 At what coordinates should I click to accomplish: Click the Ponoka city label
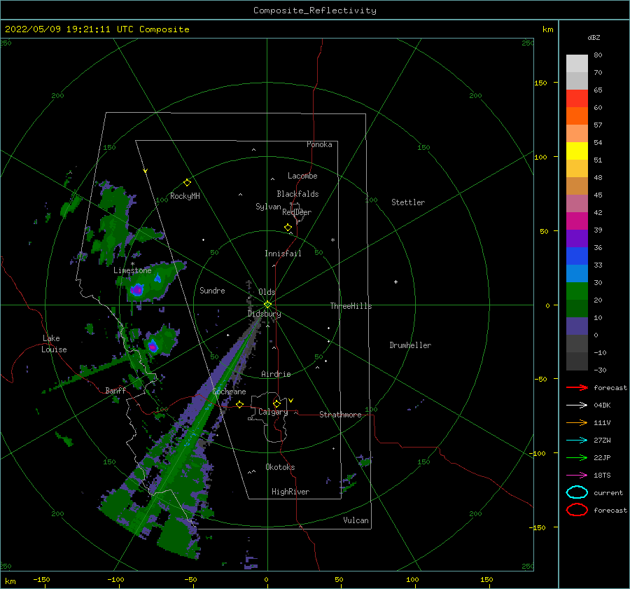pos(319,144)
